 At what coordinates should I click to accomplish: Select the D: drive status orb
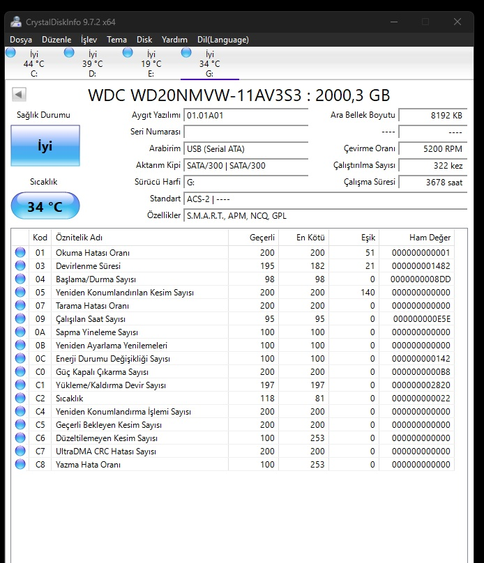[69, 52]
